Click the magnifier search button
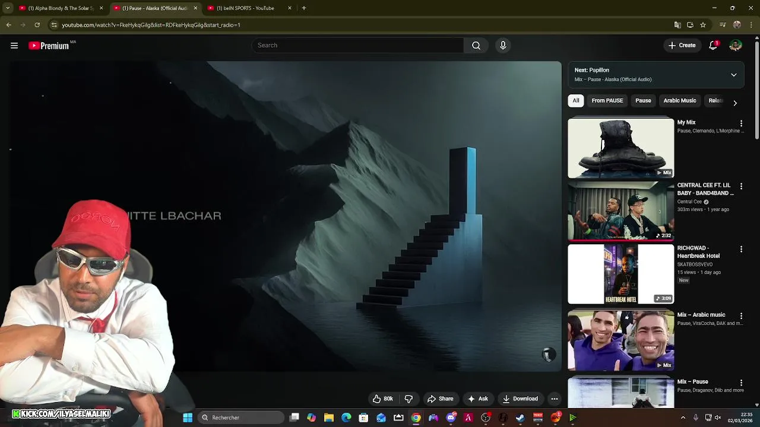 [x=476, y=46]
